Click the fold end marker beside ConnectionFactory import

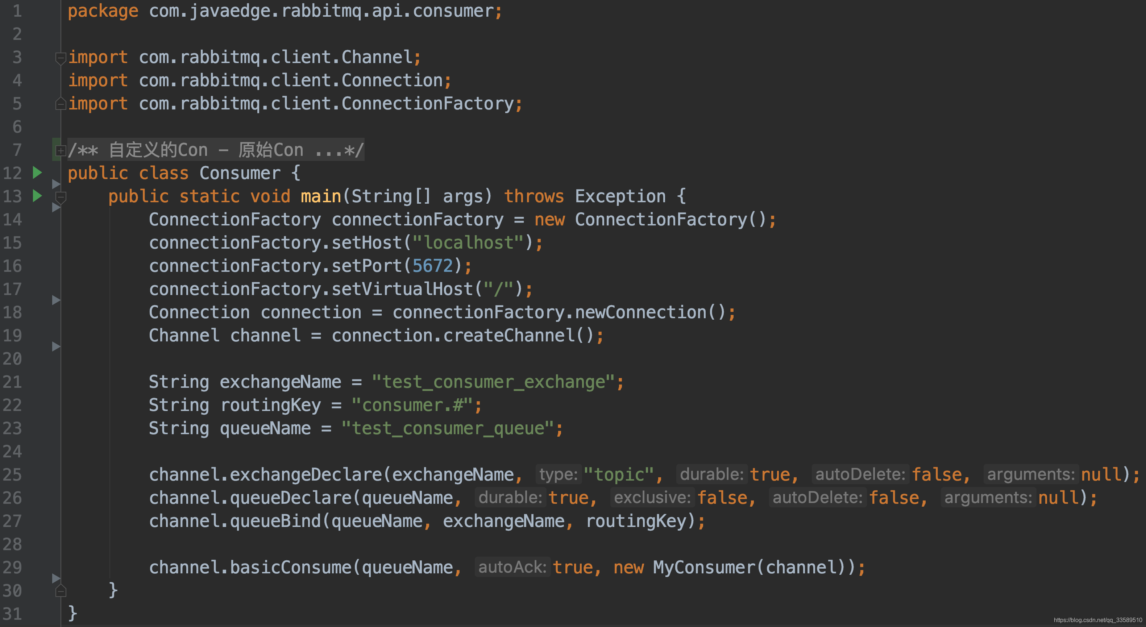coord(61,104)
